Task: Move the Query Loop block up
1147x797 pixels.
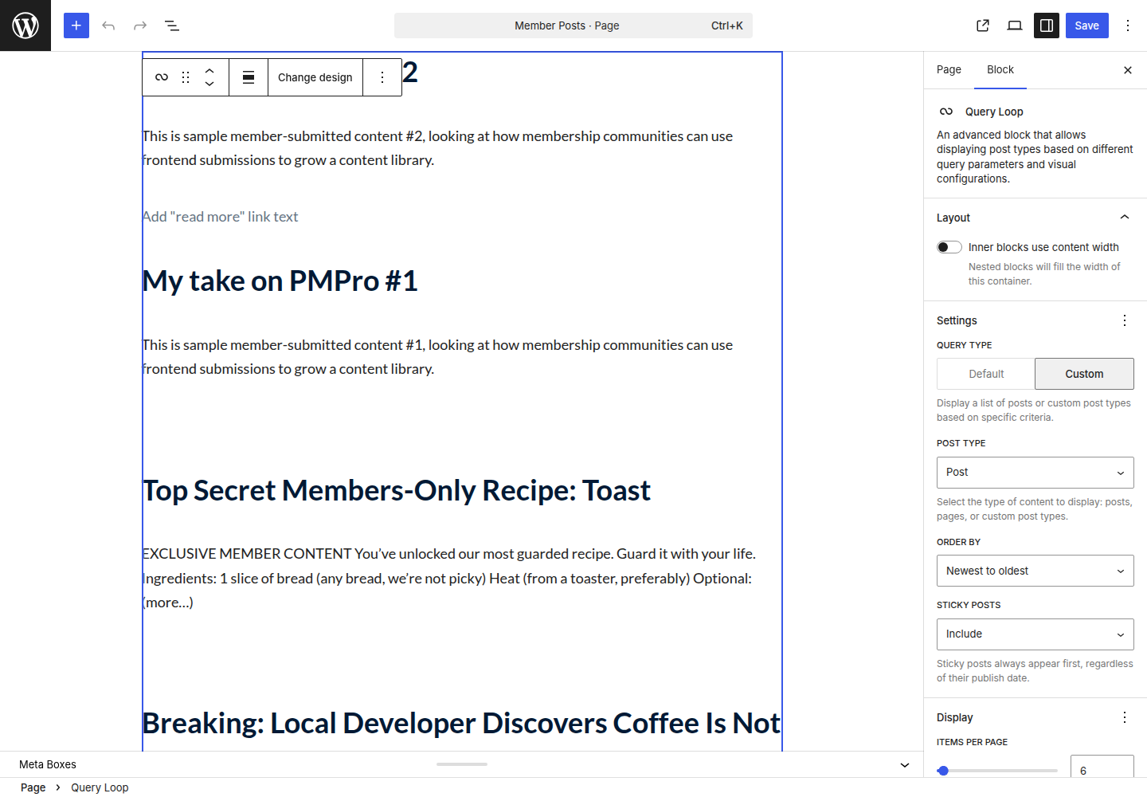Action: [209, 70]
